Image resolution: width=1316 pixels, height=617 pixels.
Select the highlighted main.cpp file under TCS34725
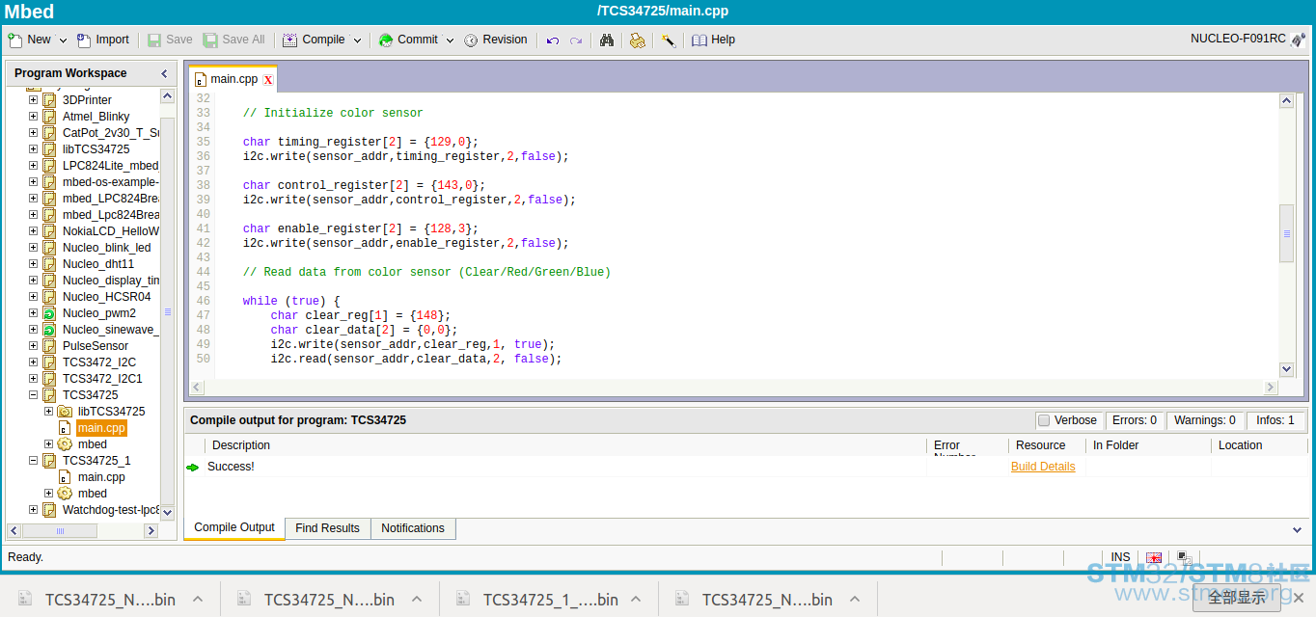coord(101,428)
